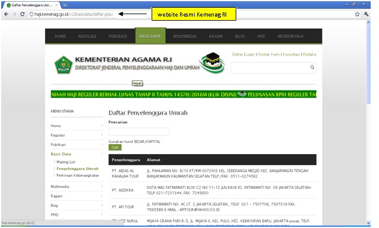Expand the Ragam sidebar menu arrow
This screenshot has height=228, width=379.
(x=102, y=196)
